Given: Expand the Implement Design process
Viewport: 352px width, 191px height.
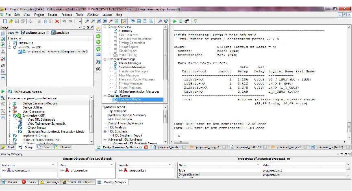Looking at the screenshot, I should [x=10, y=136].
